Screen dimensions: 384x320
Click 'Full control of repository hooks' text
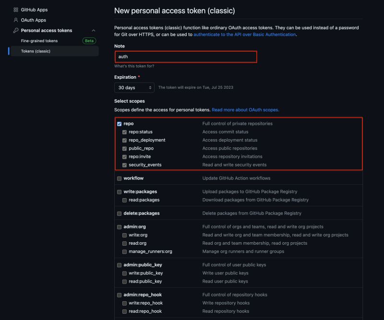[x=235, y=295]
